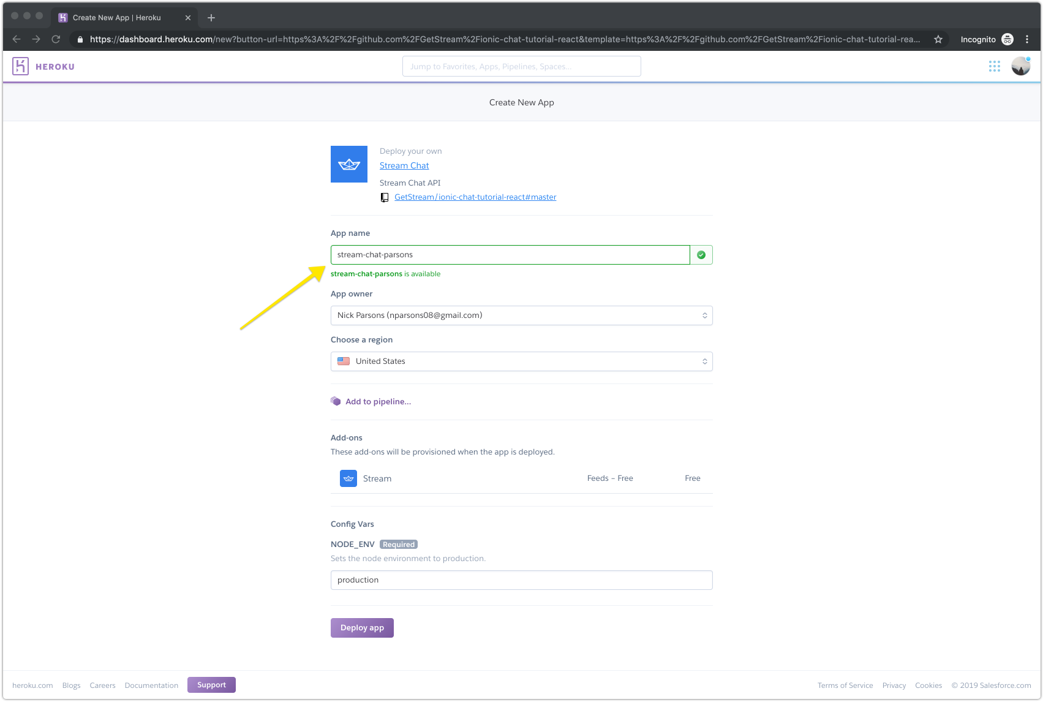Image resolution: width=1043 pixels, height=702 pixels.
Task: Open the Documentation footer link
Action: 151,685
